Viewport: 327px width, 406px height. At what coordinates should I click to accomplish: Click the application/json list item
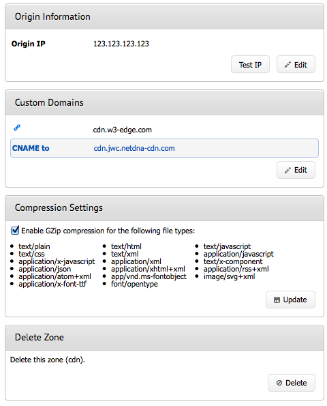(45, 269)
